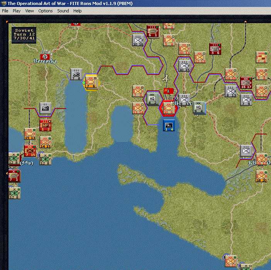This screenshot has height=270, width=271.
Task: Open the View menu
Action: [29, 11]
